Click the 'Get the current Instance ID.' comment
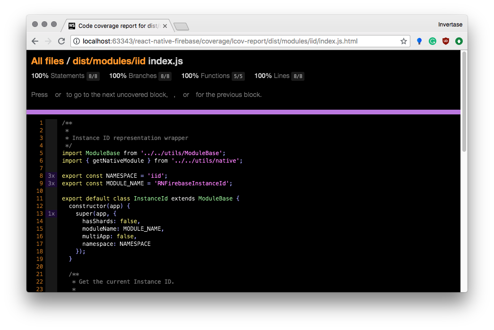Image resolution: width=494 pixels, height=330 pixels. click(126, 282)
